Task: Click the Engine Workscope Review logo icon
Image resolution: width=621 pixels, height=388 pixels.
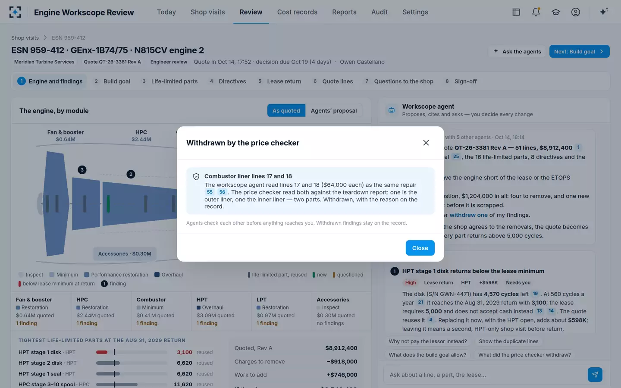Action: (x=15, y=12)
